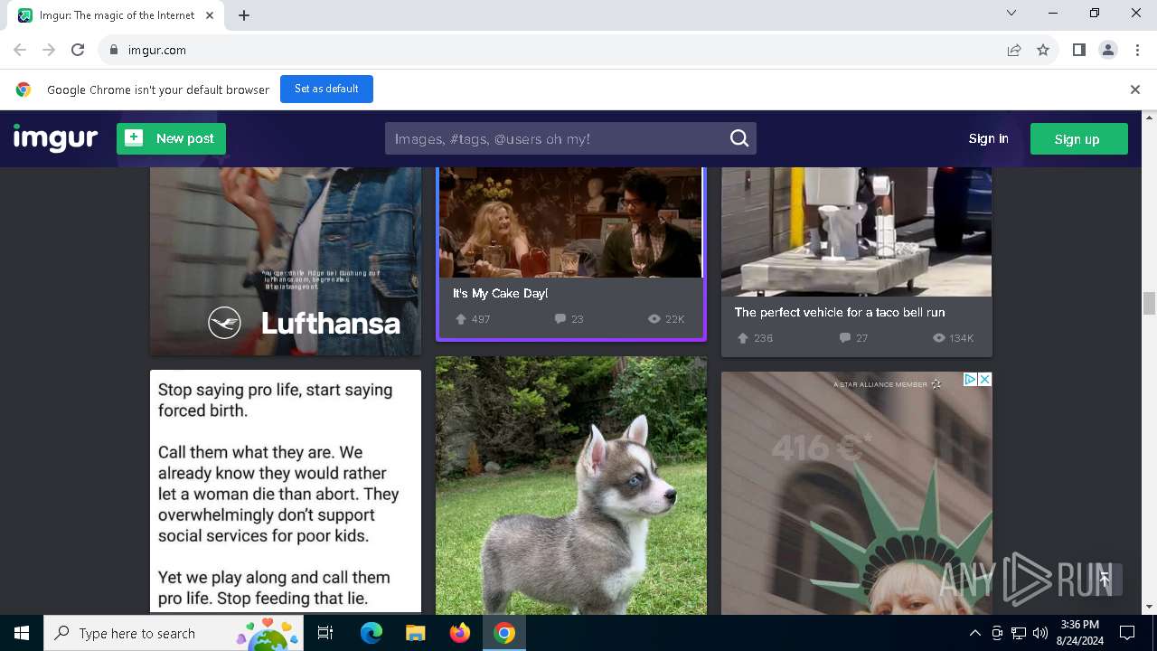
Task: Expand the tab search dropdown
Action: 1011,13
